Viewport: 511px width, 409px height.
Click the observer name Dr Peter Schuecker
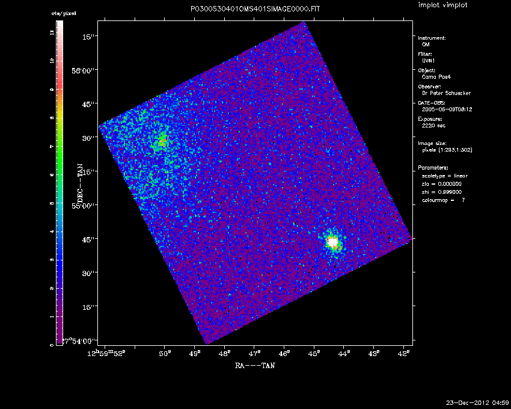(x=447, y=93)
